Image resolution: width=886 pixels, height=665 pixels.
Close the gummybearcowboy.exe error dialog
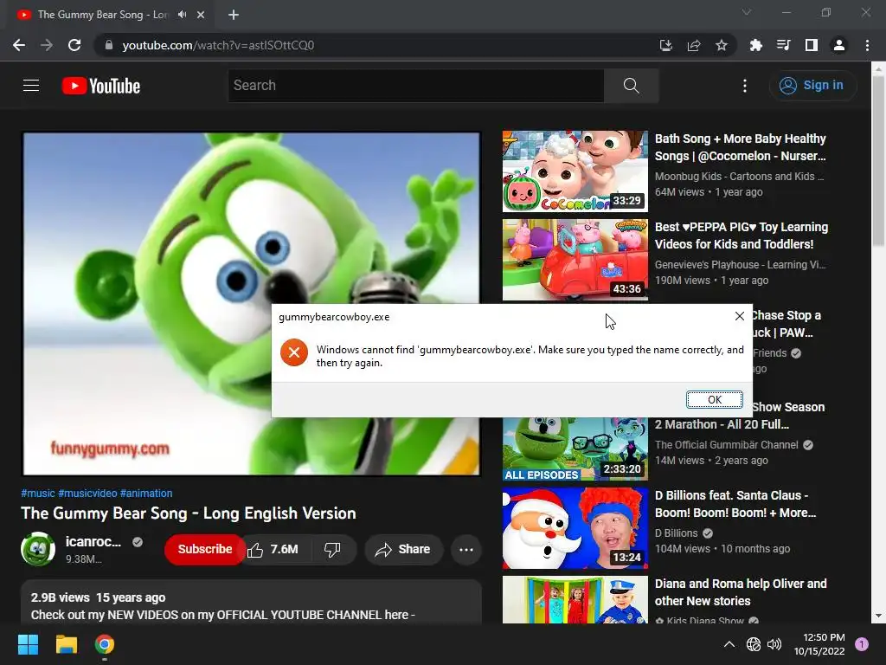click(739, 316)
